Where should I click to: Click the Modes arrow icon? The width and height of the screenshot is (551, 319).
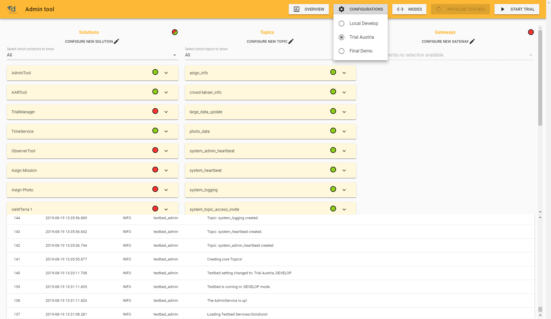pos(401,9)
